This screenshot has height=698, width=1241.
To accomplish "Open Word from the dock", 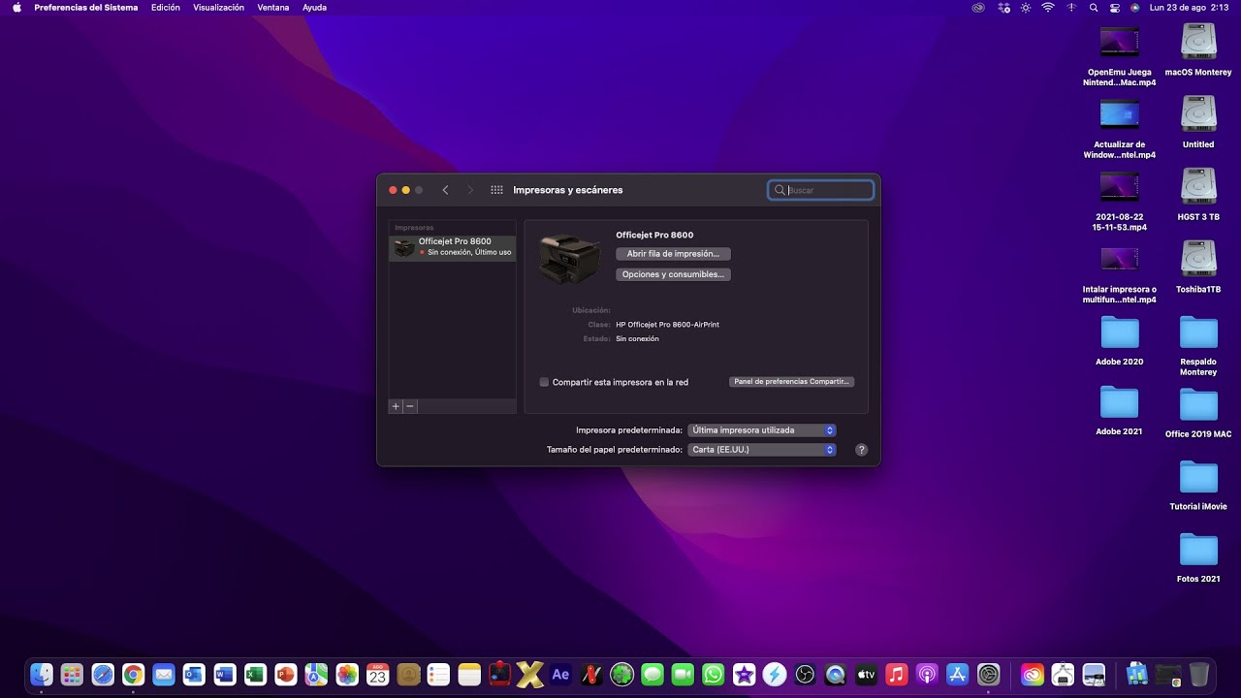I will (x=225, y=675).
